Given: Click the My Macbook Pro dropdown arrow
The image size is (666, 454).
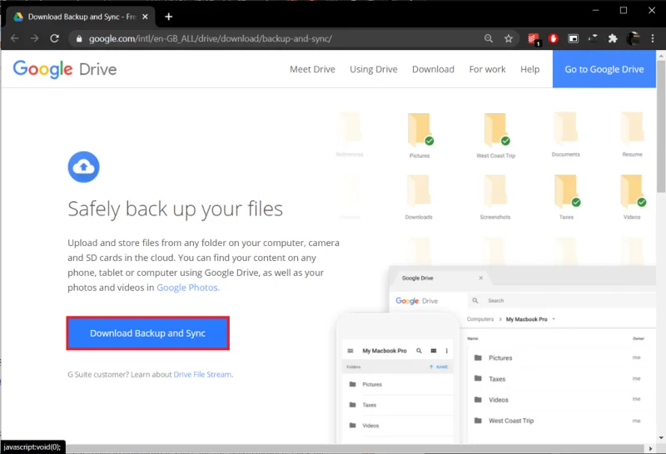Looking at the screenshot, I should [x=554, y=319].
